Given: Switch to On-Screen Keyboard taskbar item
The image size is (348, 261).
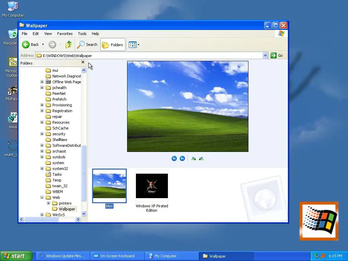Looking at the screenshot, I should (x=118, y=256).
